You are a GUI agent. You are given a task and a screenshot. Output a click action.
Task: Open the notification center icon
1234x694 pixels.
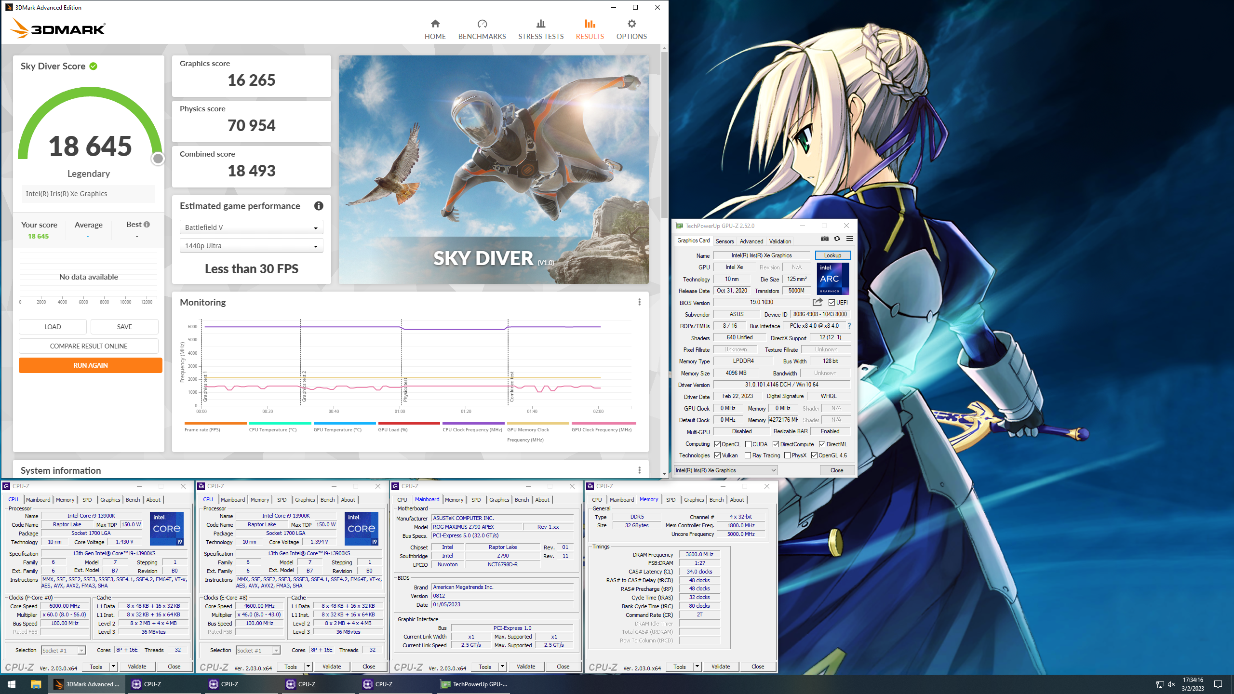point(1218,684)
